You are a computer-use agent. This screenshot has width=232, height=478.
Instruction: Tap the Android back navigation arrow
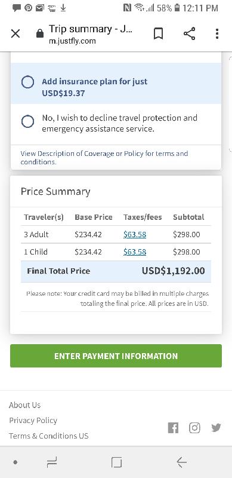[182, 462]
